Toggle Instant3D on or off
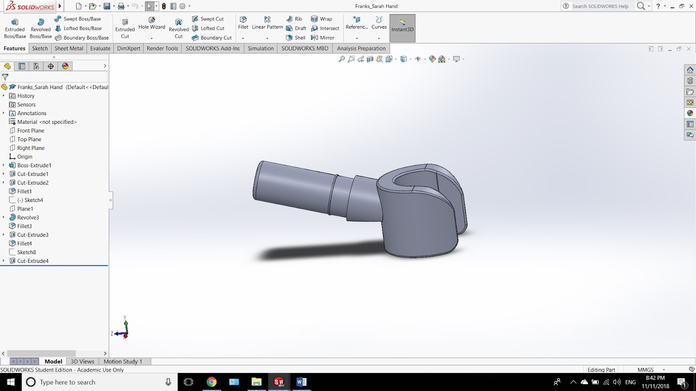696x391 pixels. pos(402,28)
